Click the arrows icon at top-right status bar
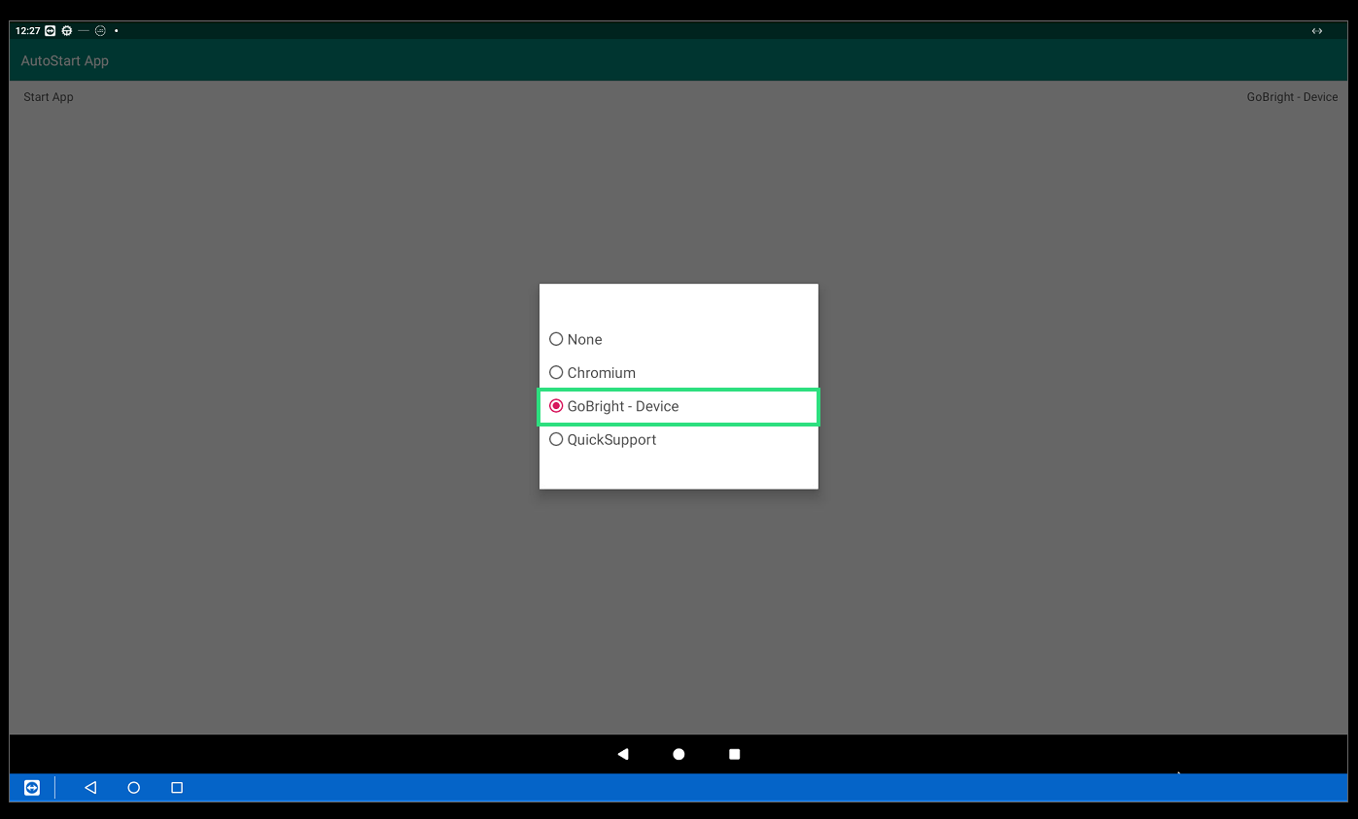The image size is (1358, 819). (1317, 31)
